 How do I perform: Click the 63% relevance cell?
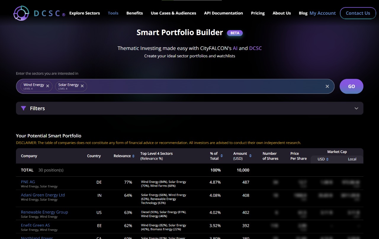(x=128, y=212)
